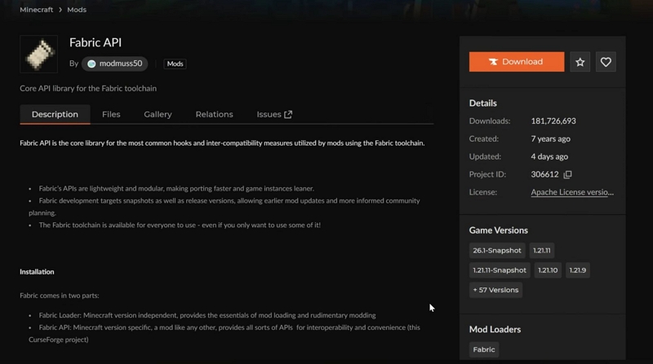Click the Project ID value 306612
The width and height of the screenshot is (653, 364).
point(544,174)
